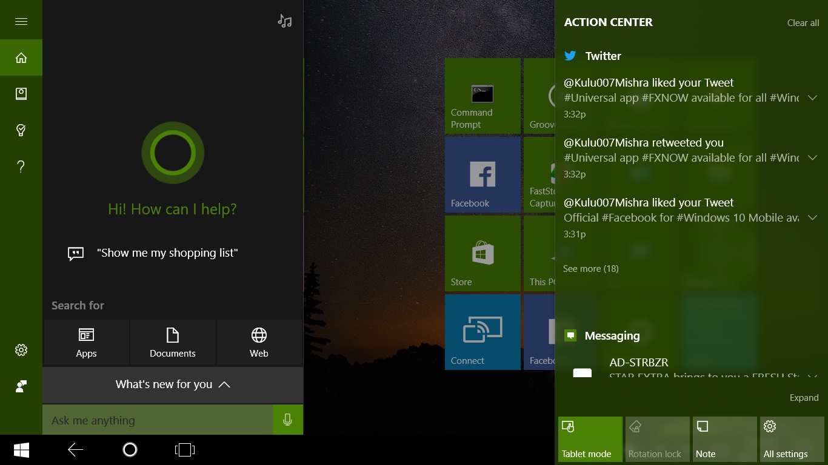Image resolution: width=828 pixels, height=465 pixels.
Task: Open the Connect tile
Action: click(483, 332)
